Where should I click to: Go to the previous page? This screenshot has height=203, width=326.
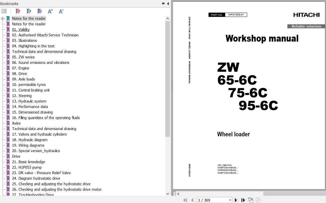(x=192, y=200)
